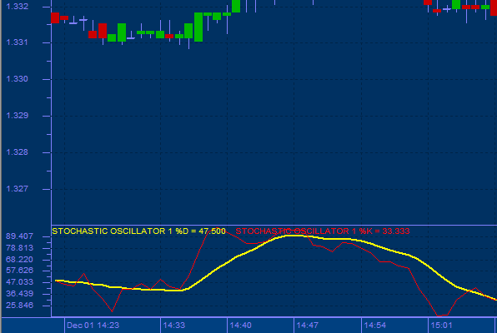
Task: Select the 89.407 oscillator scale value
Action: click(x=19, y=236)
